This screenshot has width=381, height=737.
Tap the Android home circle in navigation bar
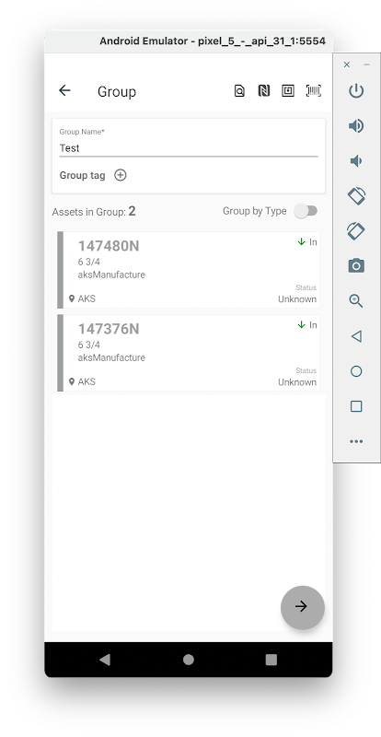click(x=189, y=660)
